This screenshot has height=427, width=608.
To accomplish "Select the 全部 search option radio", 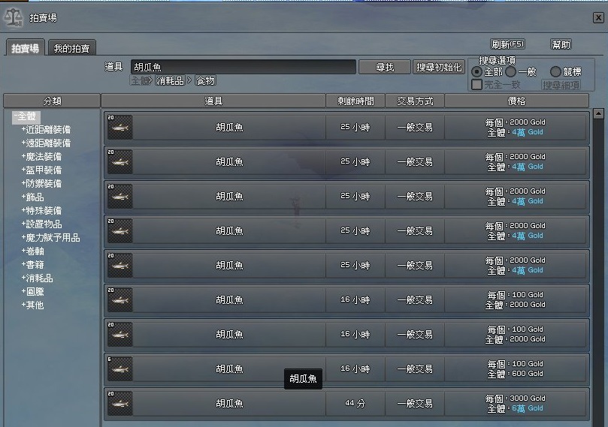I will [476, 72].
